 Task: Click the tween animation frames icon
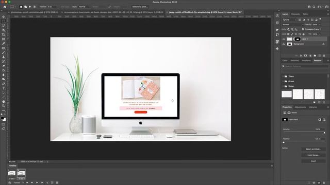click(47, 183)
